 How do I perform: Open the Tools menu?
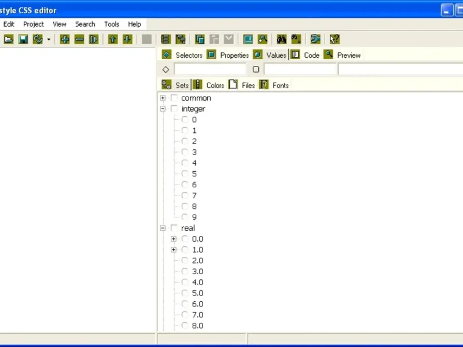(112, 24)
